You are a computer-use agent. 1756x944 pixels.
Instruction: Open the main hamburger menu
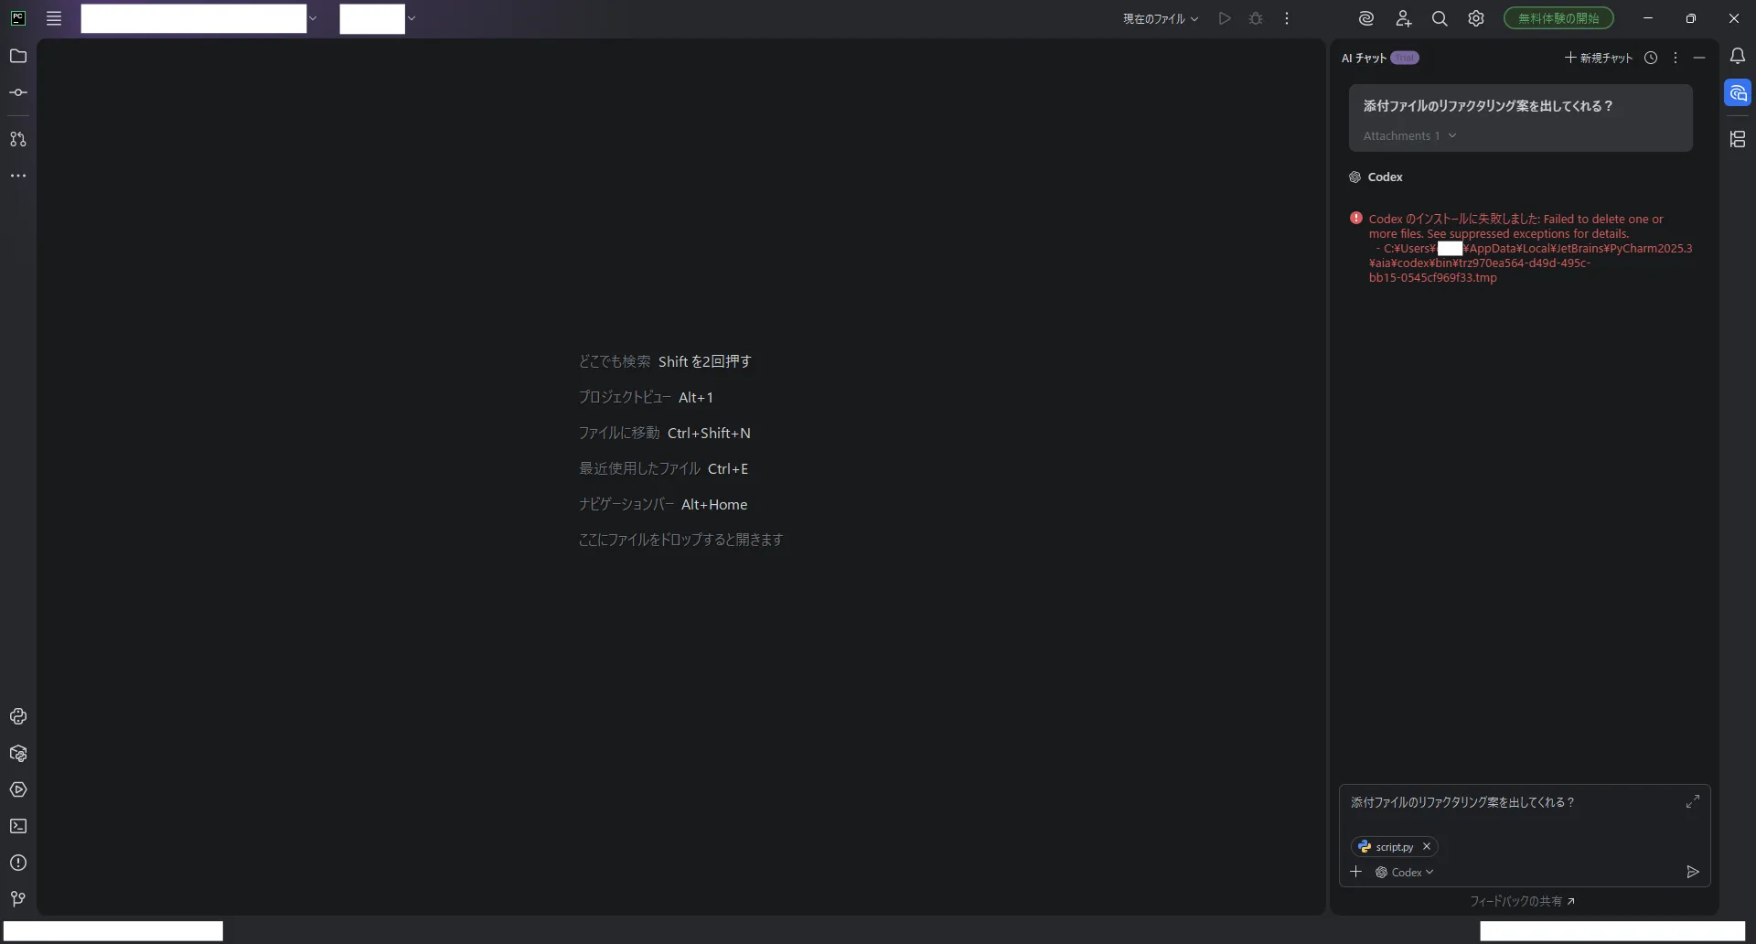pos(54,18)
